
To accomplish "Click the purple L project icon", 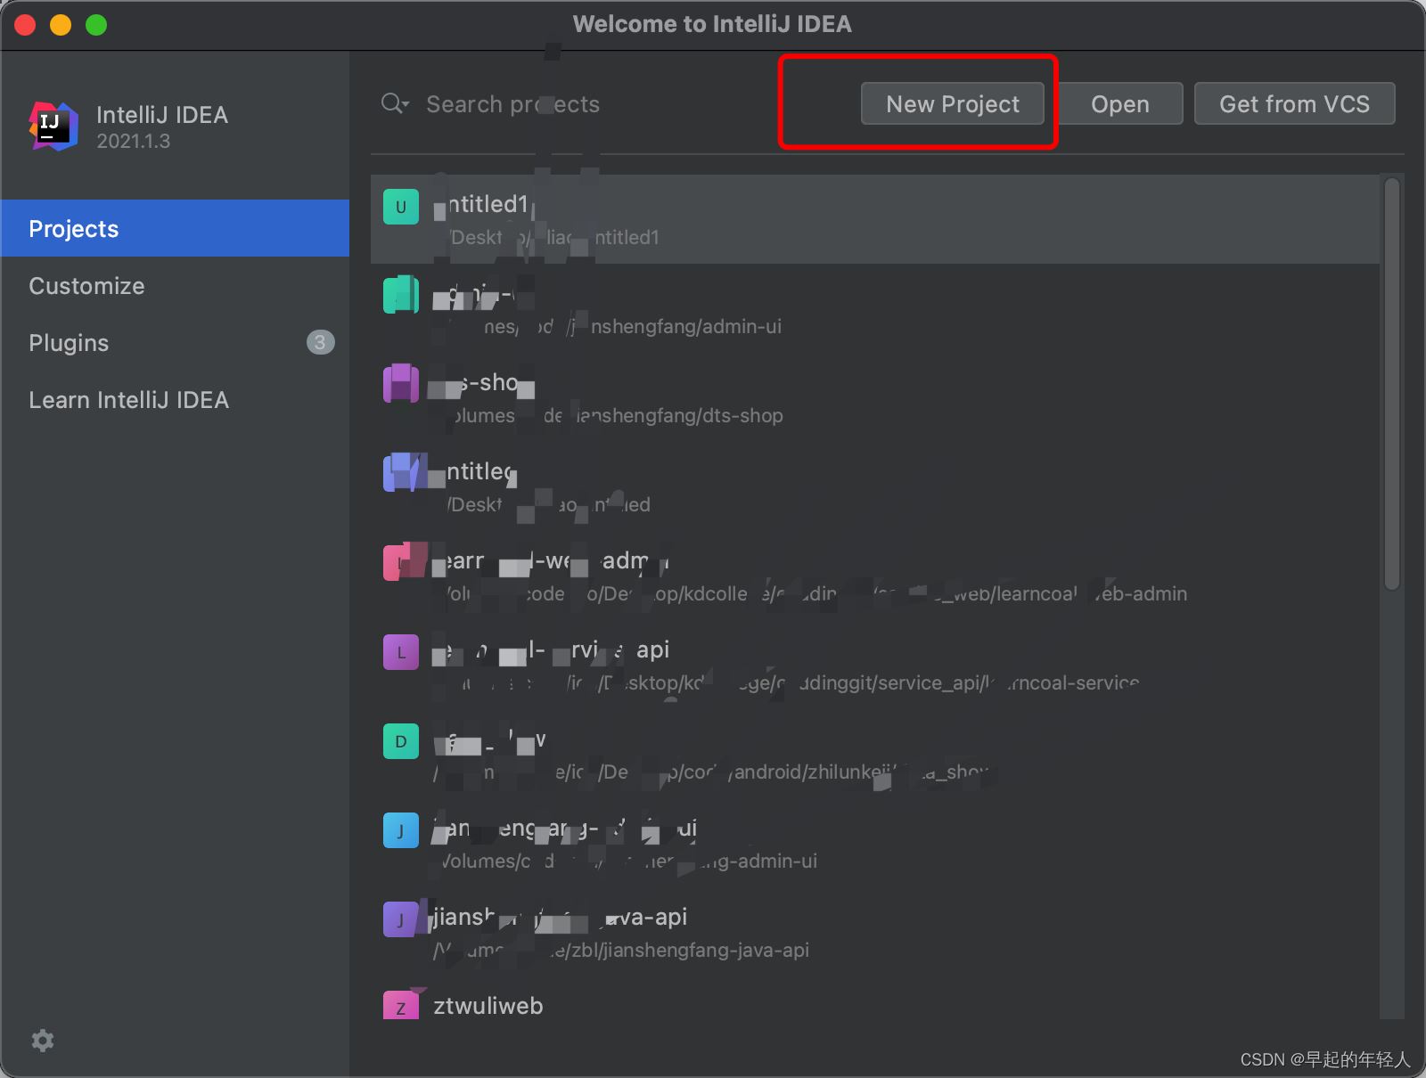I will click(401, 652).
